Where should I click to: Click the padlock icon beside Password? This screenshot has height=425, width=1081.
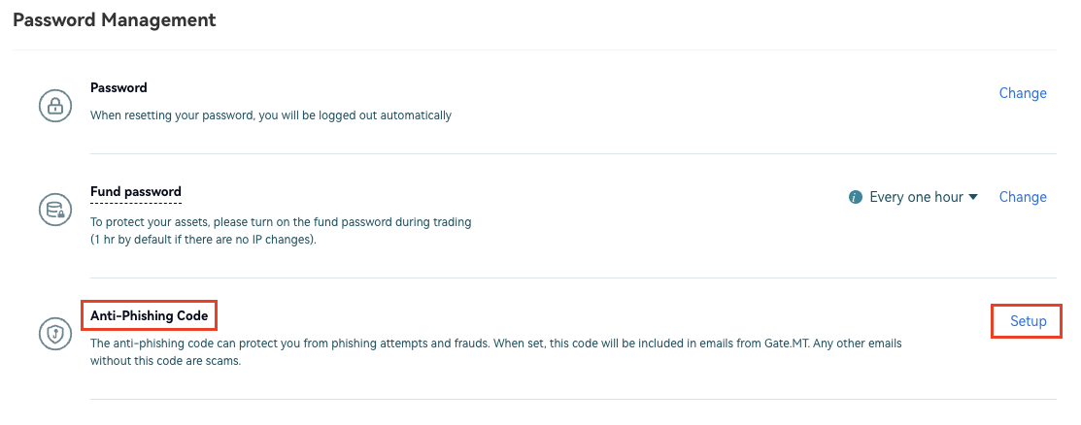pyautogui.click(x=55, y=105)
